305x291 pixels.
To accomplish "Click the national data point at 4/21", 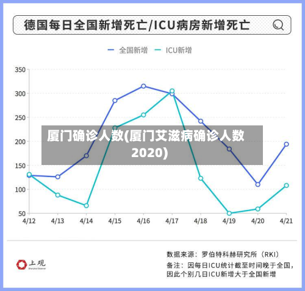I will tap(286, 144).
